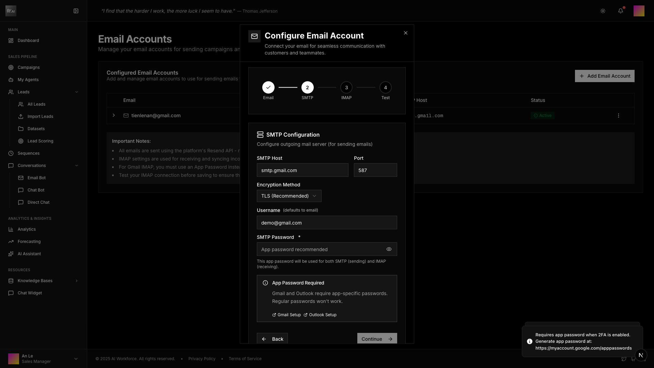Select step 4 Test circle
This screenshot has height=368, width=654.
[x=386, y=88]
